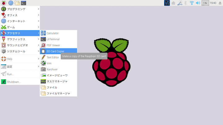
Task: Expand the 設定 submenu arrow
Action: click(x=38, y=66)
